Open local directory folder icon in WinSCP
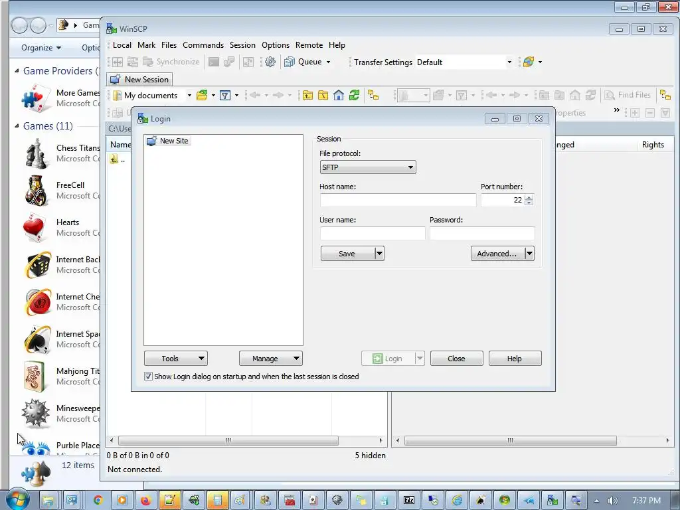 [202, 95]
